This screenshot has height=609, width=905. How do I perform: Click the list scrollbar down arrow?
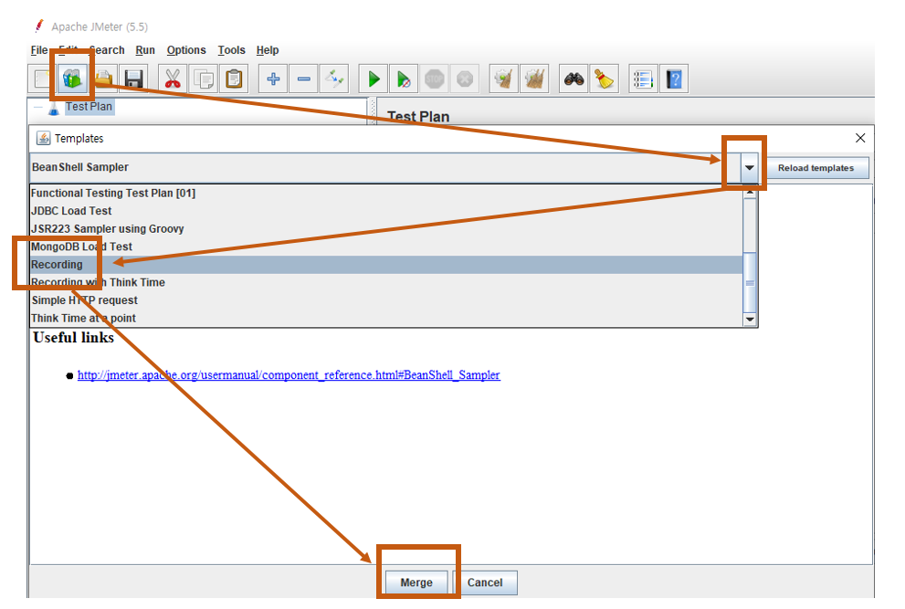(x=750, y=320)
